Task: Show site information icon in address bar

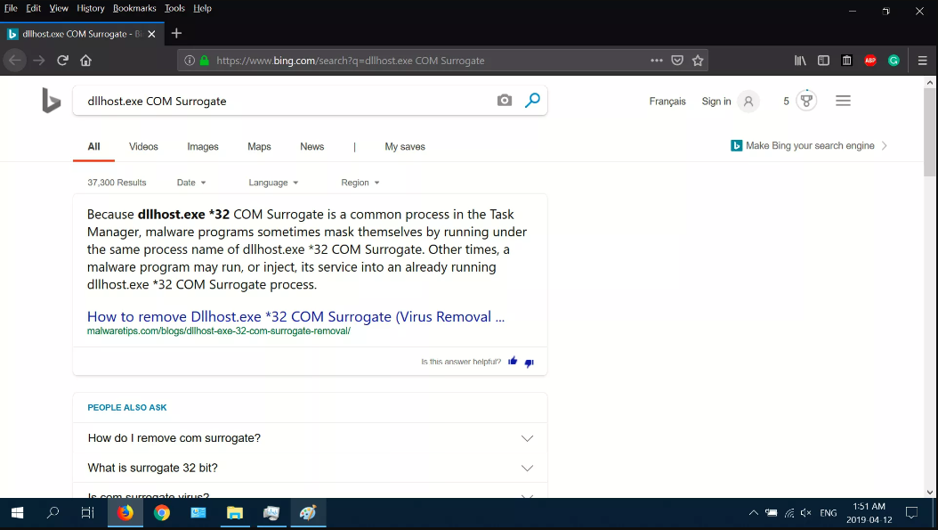Action: [189, 61]
